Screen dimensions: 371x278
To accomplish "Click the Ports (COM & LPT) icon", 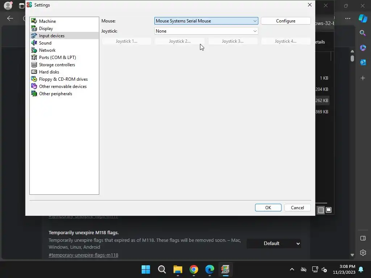I will coord(34,58).
